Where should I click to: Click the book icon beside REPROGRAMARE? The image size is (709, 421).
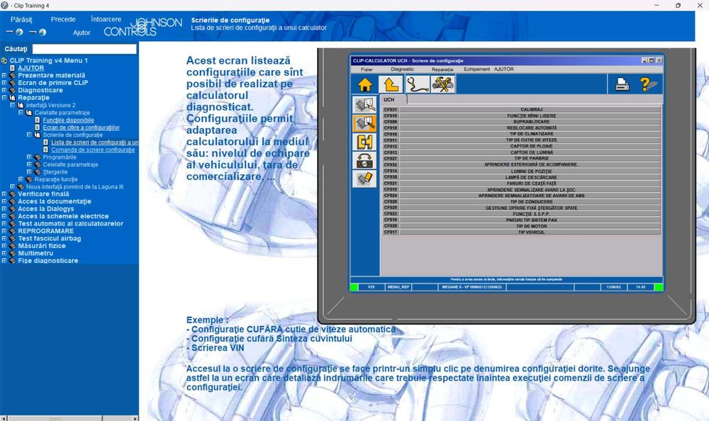12,231
